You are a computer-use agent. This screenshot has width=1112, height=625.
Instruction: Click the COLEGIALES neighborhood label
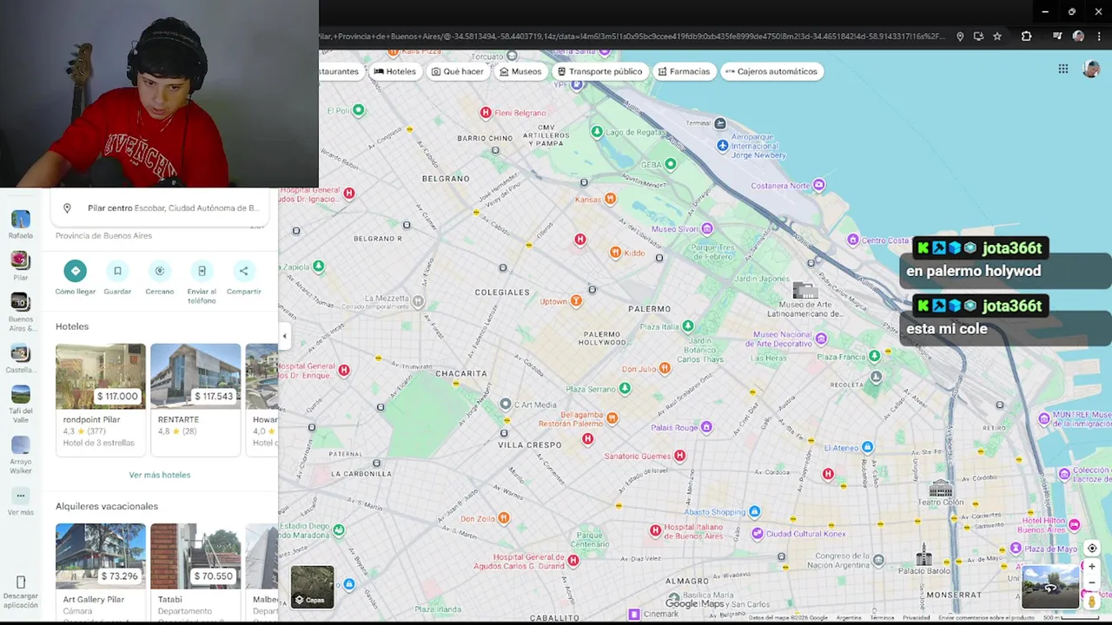click(x=502, y=293)
